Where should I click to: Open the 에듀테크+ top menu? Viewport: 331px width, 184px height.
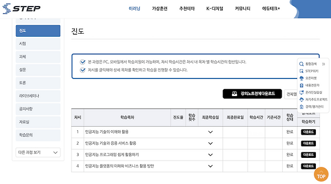[x=271, y=9]
